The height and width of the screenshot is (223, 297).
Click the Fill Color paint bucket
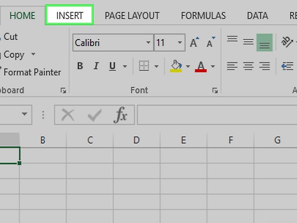click(176, 66)
